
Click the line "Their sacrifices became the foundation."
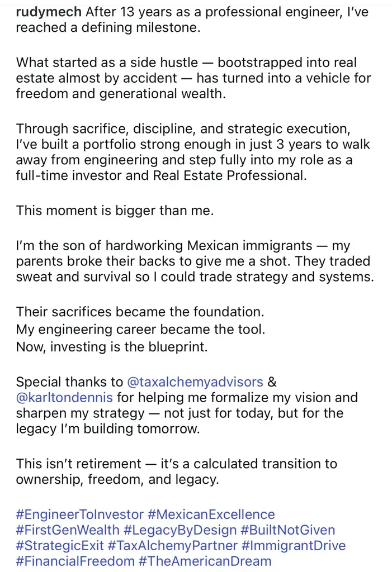(140, 312)
